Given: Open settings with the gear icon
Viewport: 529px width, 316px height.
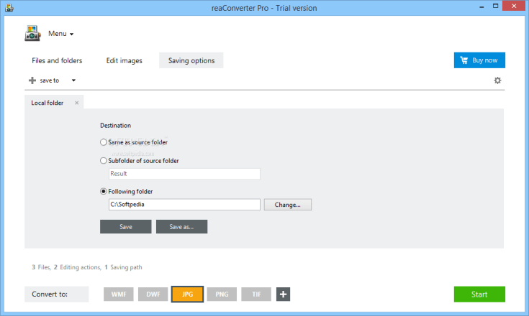Looking at the screenshot, I should (x=497, y=80).
